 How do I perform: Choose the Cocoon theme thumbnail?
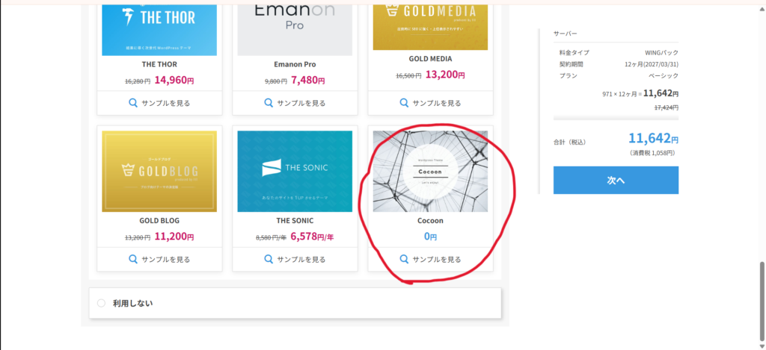click(430, 171)
